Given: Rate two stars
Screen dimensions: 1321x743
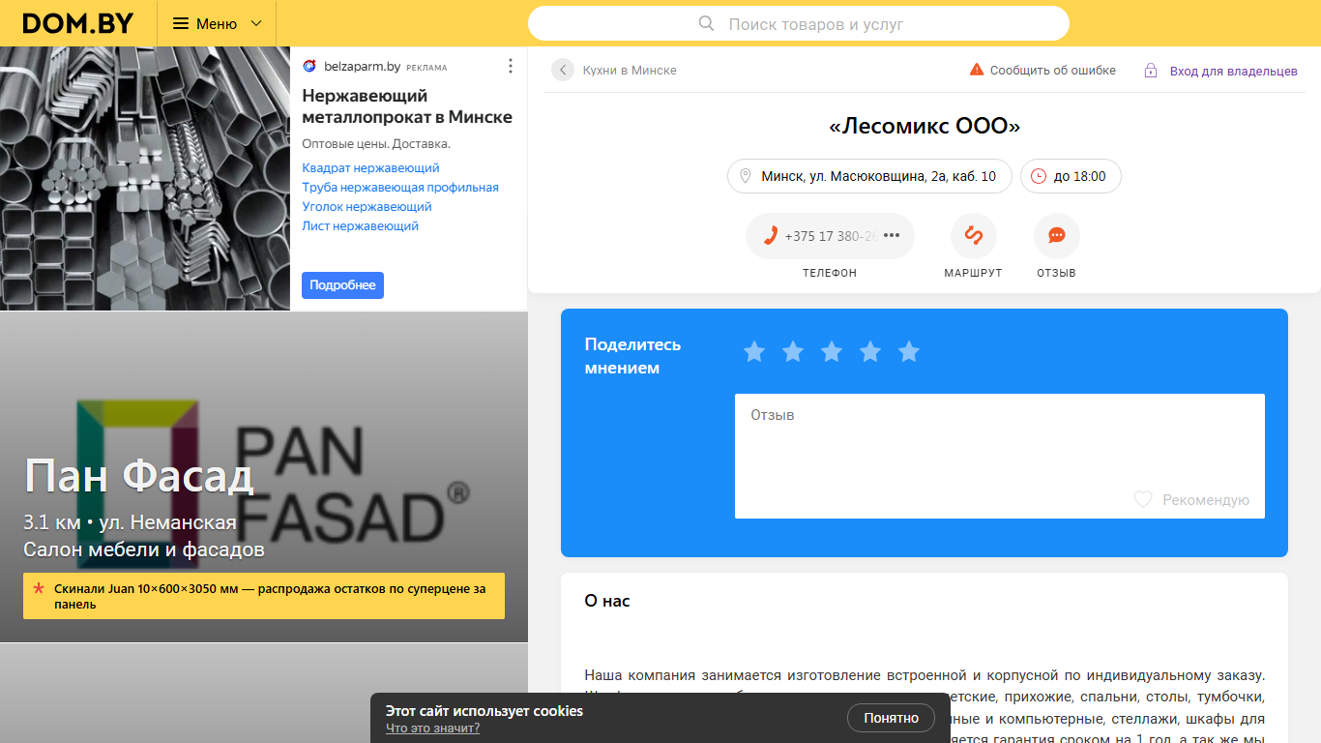Looking at the screenshot, I should click(x=793, y=352).
